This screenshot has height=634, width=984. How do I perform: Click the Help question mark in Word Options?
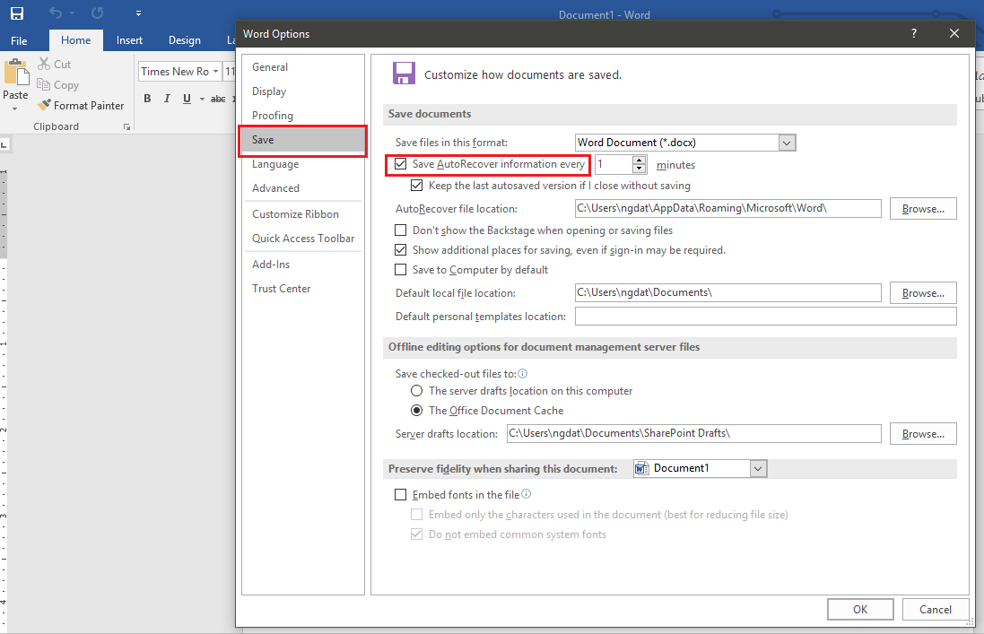tap(914, 34)
